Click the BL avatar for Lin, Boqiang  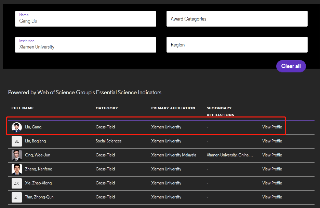click(x=17, y=141)
